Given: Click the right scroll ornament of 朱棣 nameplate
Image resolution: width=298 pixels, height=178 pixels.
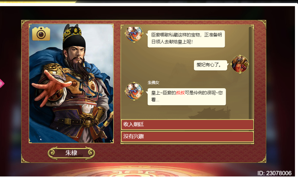Looking at the screenshot, I should 90,153.
